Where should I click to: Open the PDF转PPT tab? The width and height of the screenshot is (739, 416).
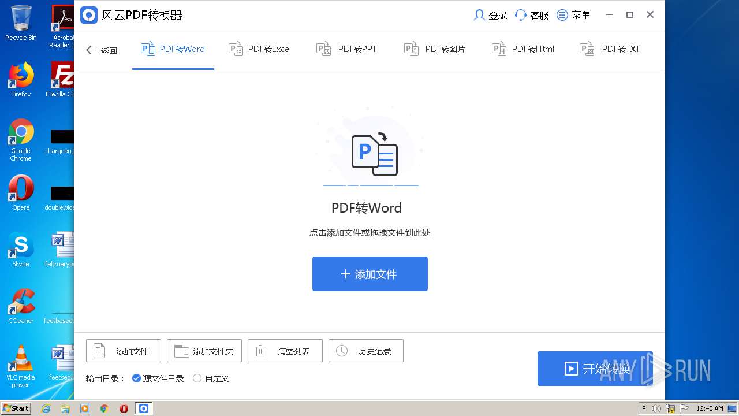click(x=346, y=49)
